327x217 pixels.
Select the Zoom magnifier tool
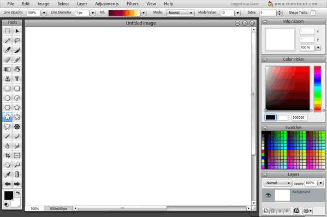click(x=17, y=165)
